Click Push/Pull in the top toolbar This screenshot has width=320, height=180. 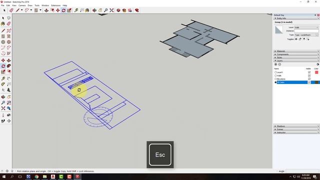(x=46, y=10)
